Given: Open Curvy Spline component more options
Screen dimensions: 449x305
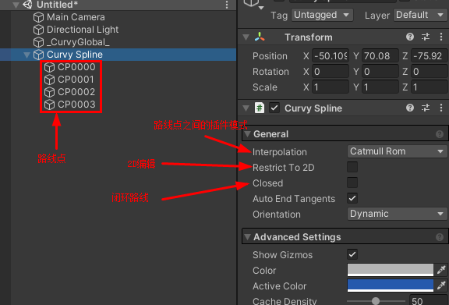Looking at the screenshot, I should [x=441, y=108].
